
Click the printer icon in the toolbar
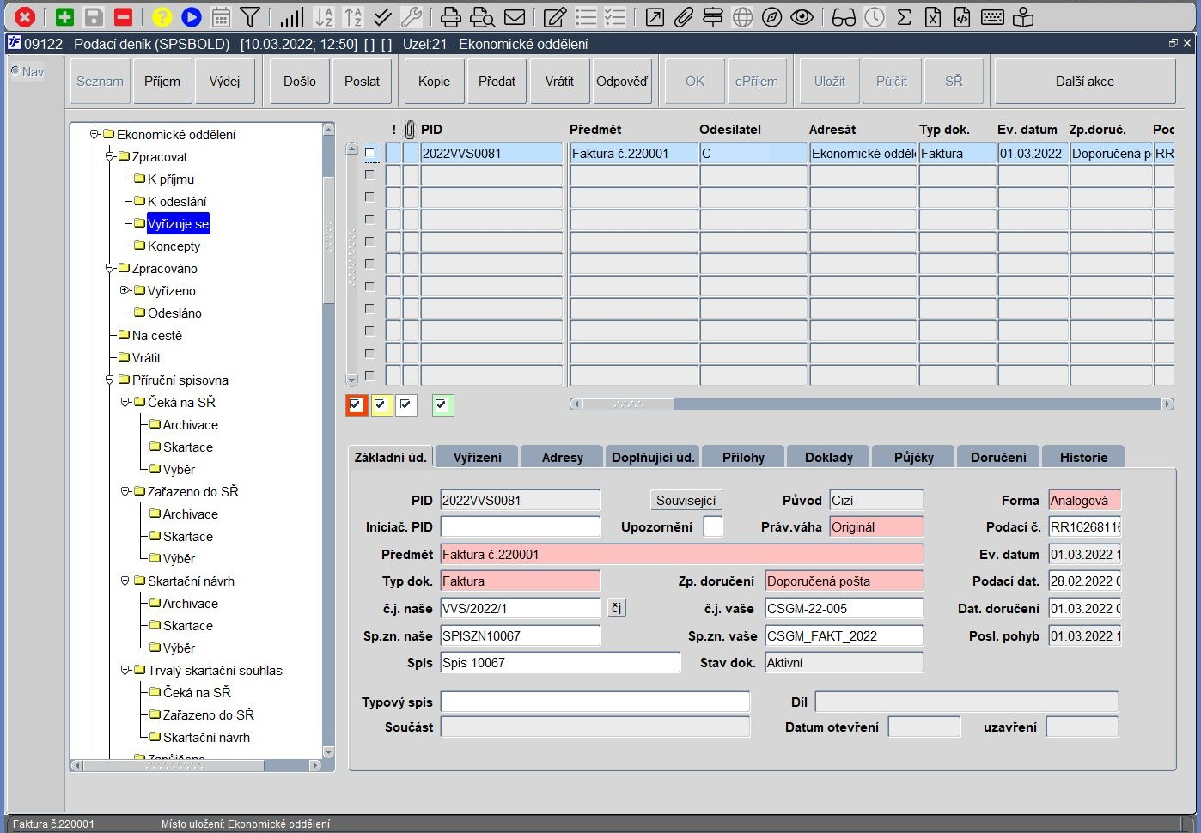click(x=451, y=16)
